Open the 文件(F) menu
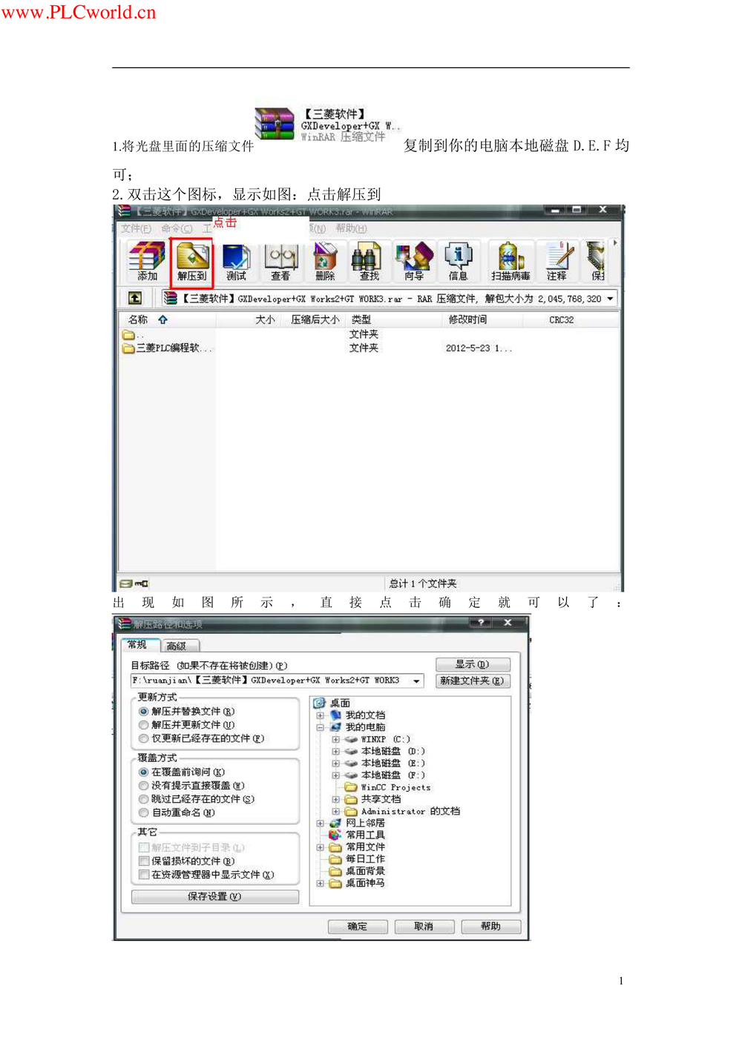The width and height of the screenshot is (742, 1049). (136, 228)
